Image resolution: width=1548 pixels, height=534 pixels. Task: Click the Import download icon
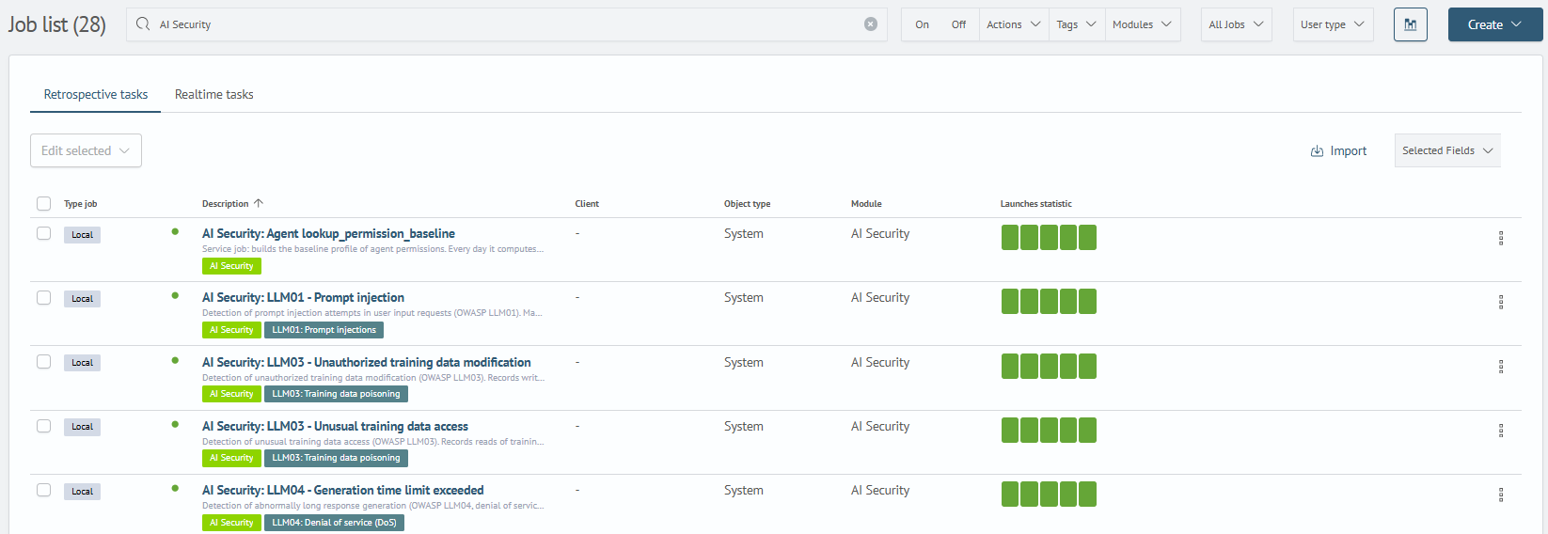coord(1317,151)
